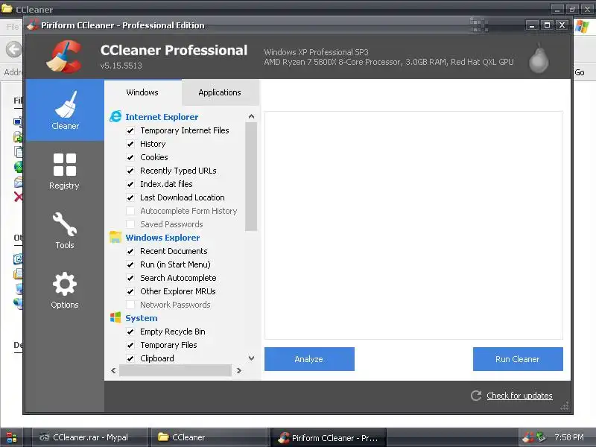The width and height of the screenshot is (596, 447).
Task: Switch to CCleaner folder taskbar item
Action: [209, 437]
